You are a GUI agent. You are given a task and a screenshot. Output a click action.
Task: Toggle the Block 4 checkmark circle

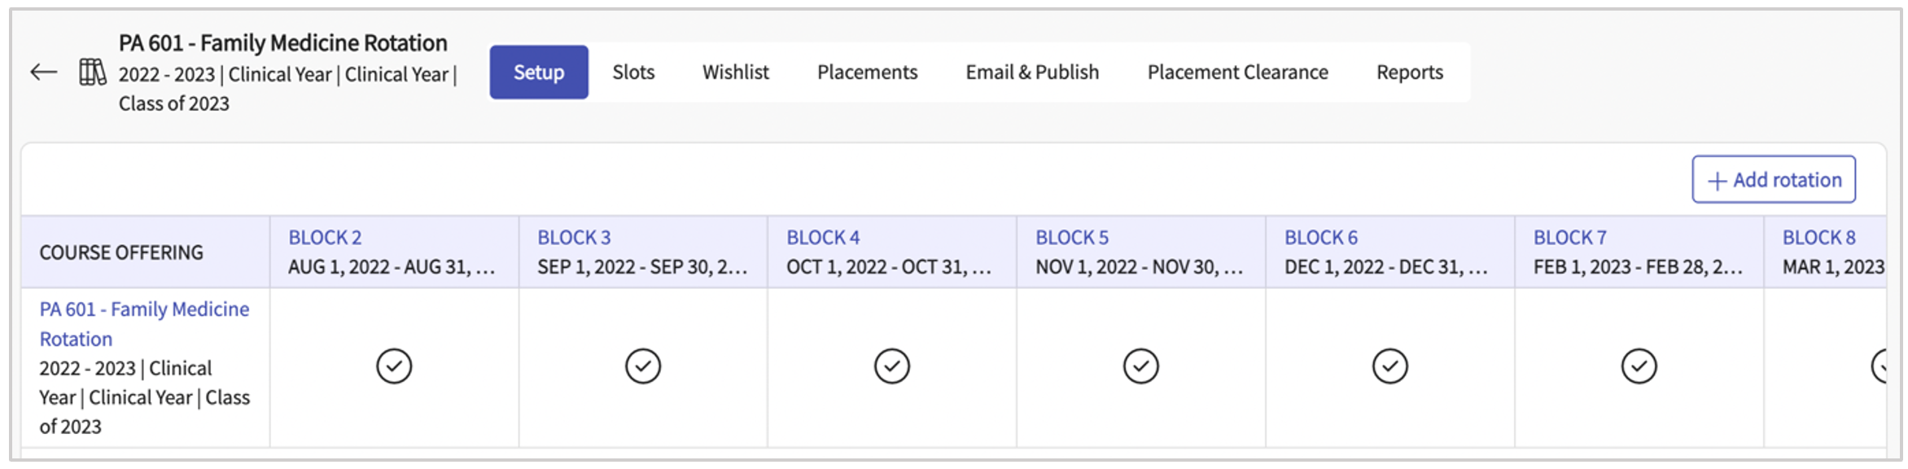[x=892, y=366]
